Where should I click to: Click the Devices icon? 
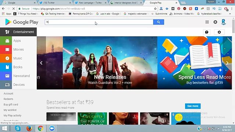(7, 85)
